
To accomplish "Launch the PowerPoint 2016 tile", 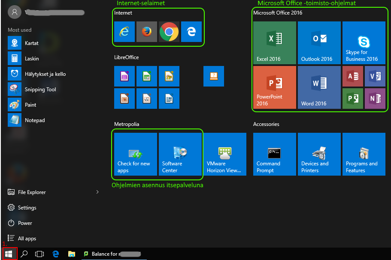I will pyautogui.click(x=275, y=87).
